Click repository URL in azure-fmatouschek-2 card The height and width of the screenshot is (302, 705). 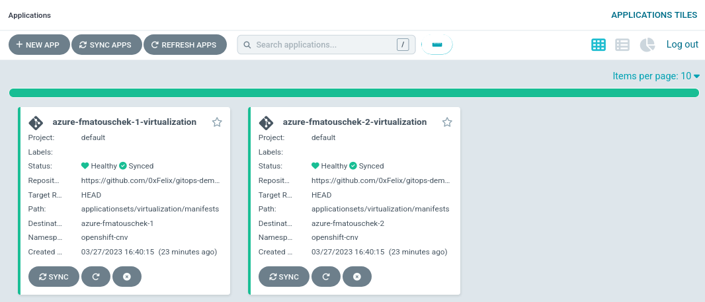coord(381,180)
